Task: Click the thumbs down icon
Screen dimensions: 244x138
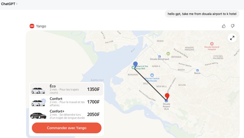Action: (x=232, y=26)
